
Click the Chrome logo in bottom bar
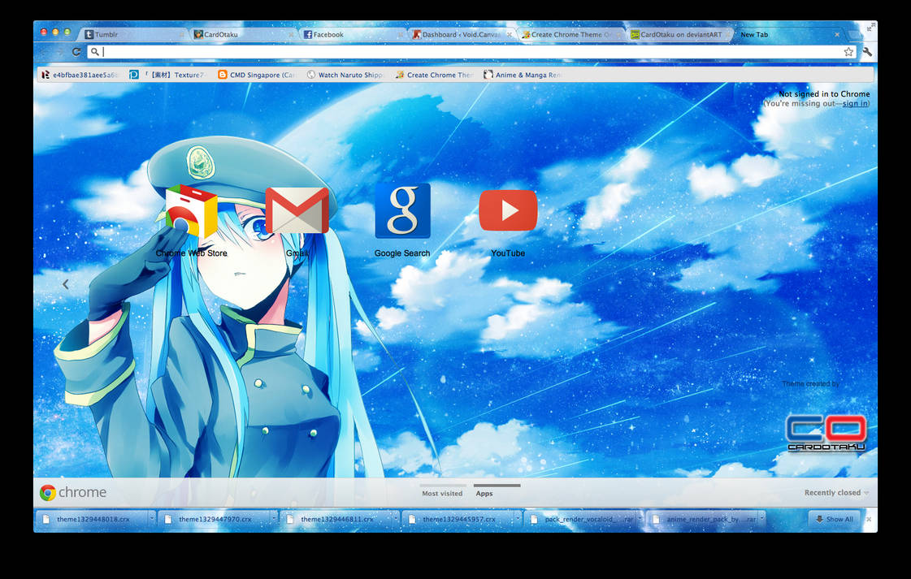pyautogui.click(x=73, y=492)
